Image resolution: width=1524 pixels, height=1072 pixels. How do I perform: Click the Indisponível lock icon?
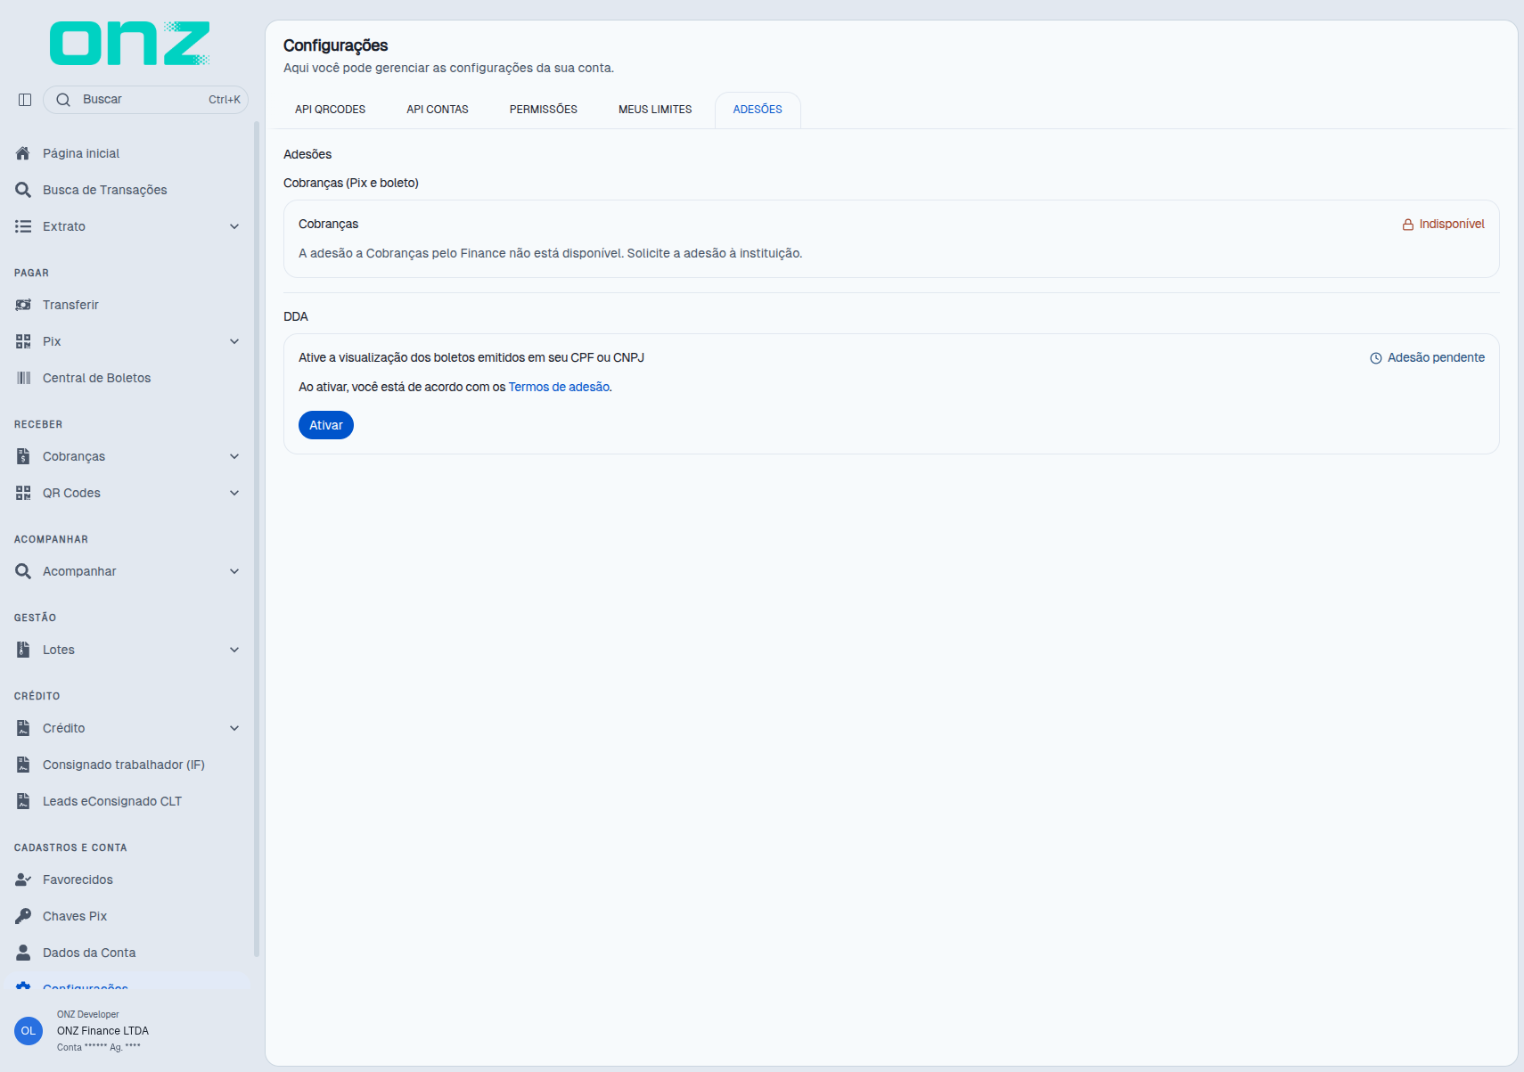pos(1408,225)
